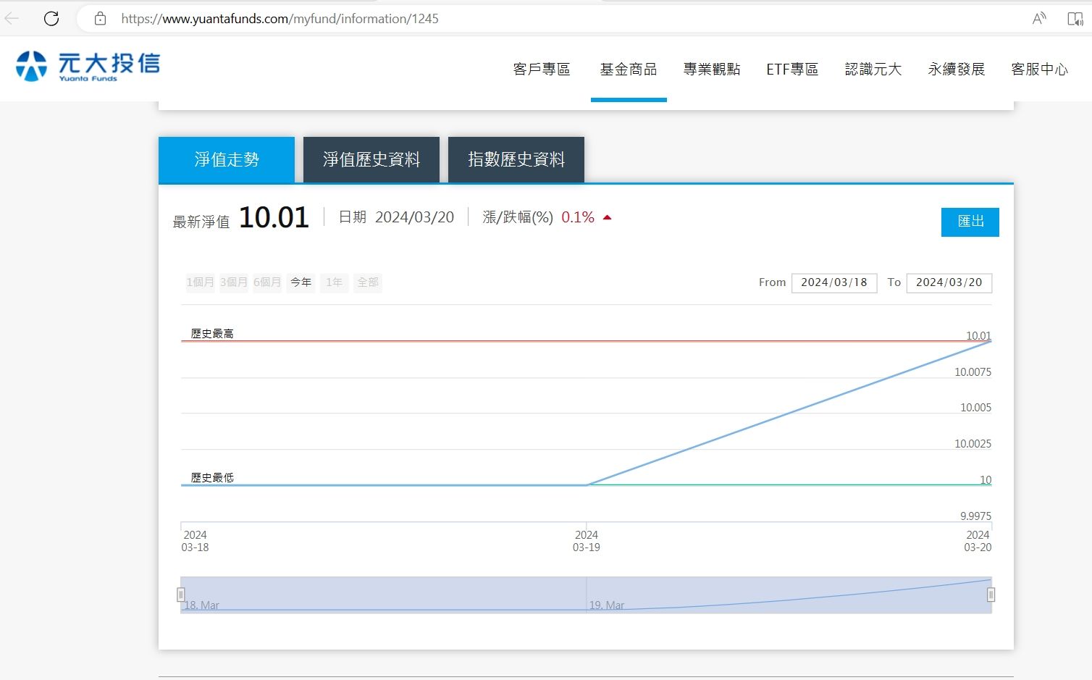The width and height of the screenshot is (1092, 680).
Task: Click the site lock icon in address bar
Action: [100, 19]
